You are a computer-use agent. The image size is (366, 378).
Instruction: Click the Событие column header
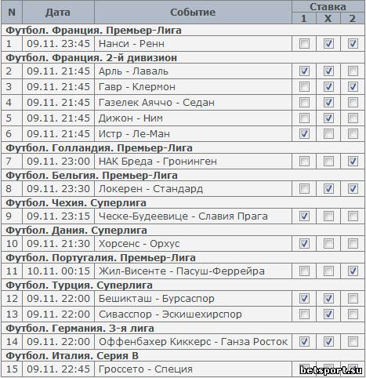click(193, 13)
